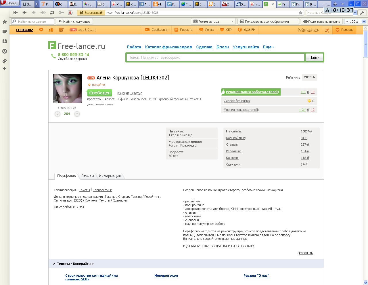Image resolution: width=368 pixels, height=285 pixels.
Task: Open the Google search engine dropdown
Action: pos(355,13)
